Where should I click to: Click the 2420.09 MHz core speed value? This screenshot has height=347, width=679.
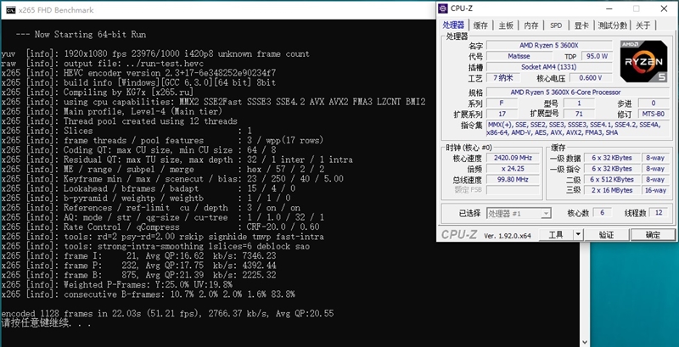click(513, 158)
